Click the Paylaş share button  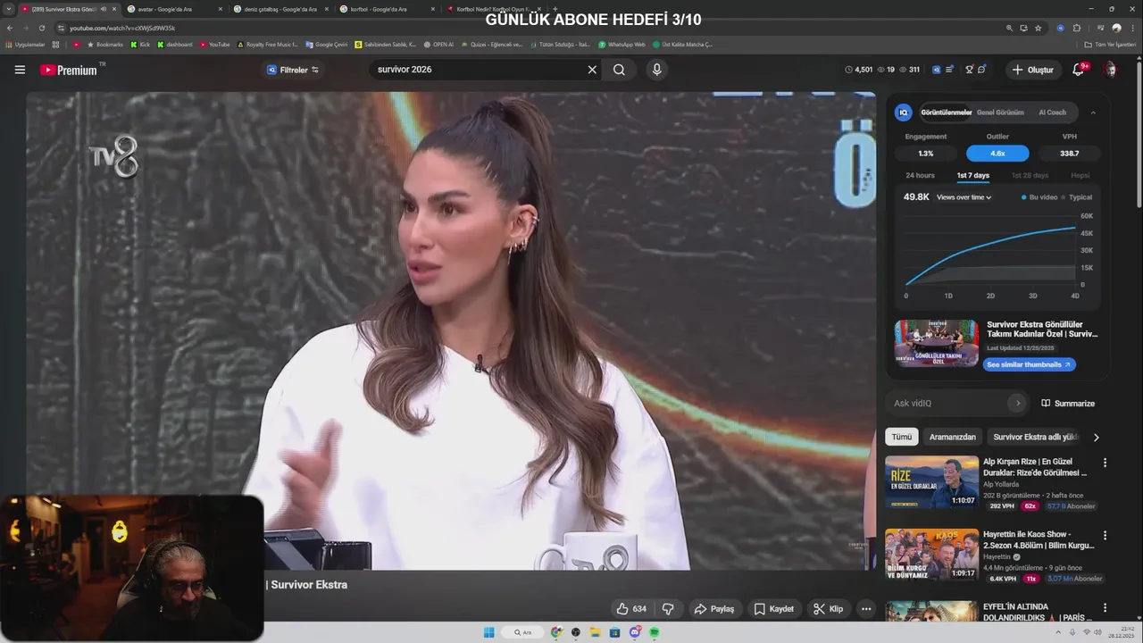[x=713, y=609]
